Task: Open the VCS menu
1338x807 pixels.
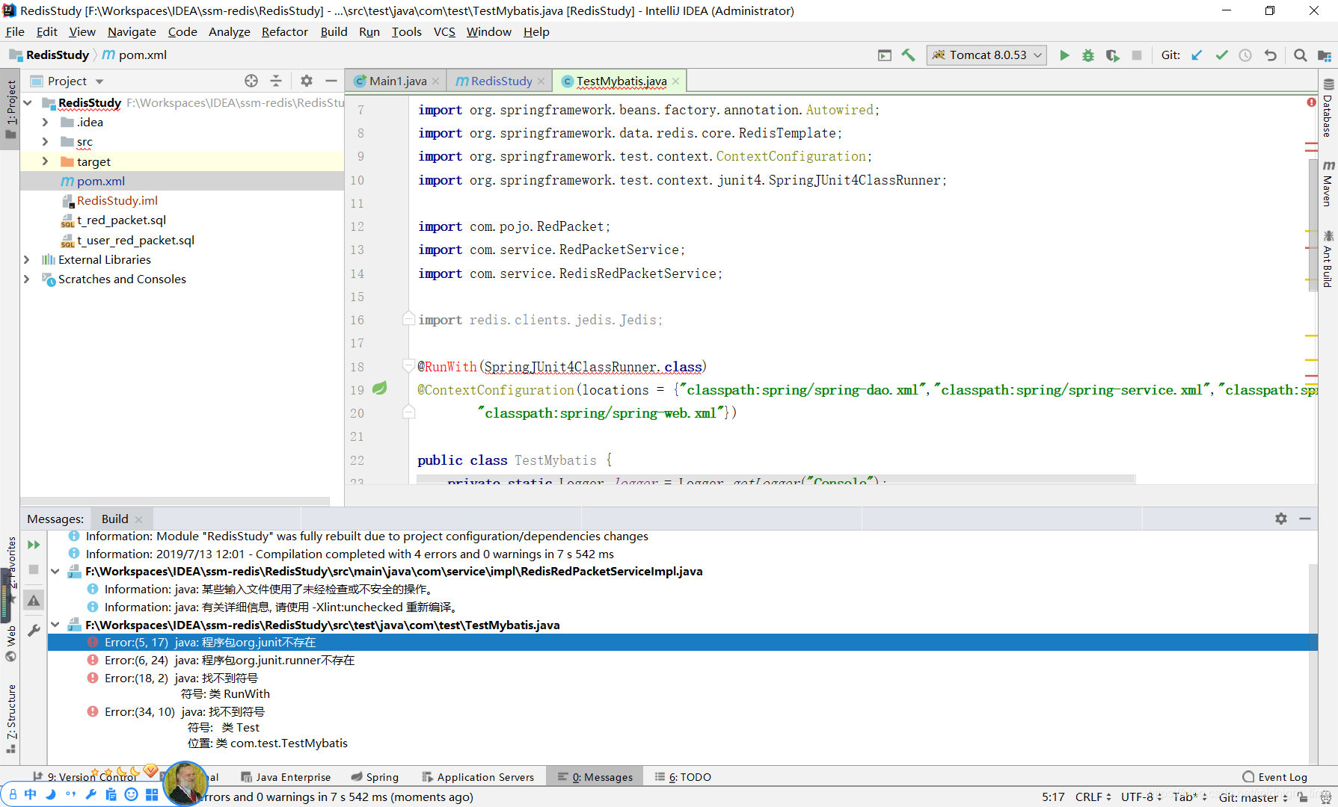Action: [444, 31]
